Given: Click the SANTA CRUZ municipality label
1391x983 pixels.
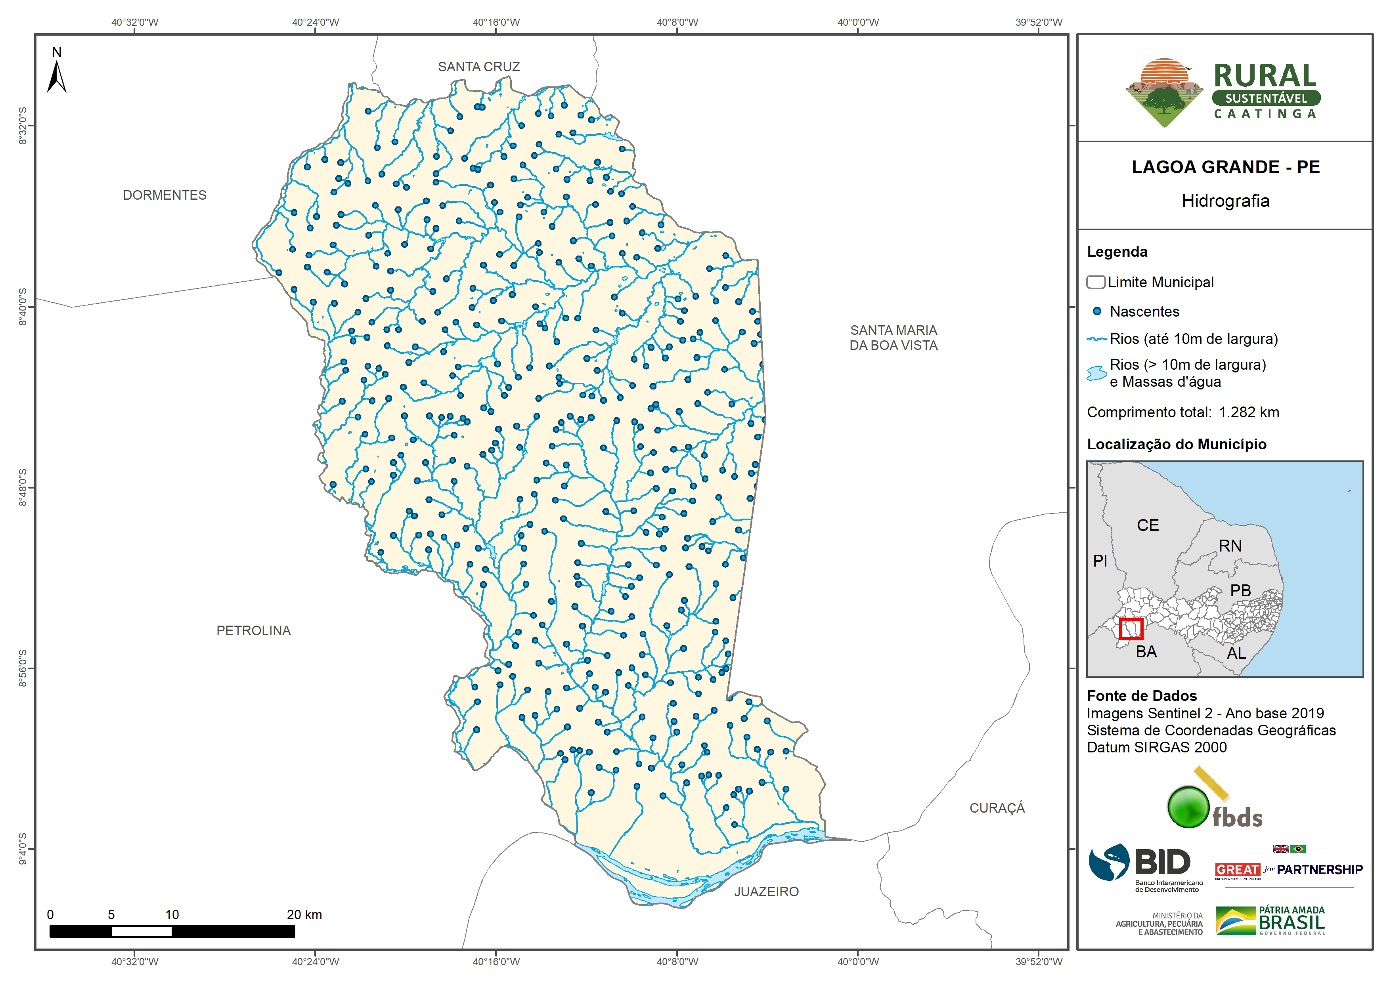Looking at the screenshot, I should [x=478, y=67].
